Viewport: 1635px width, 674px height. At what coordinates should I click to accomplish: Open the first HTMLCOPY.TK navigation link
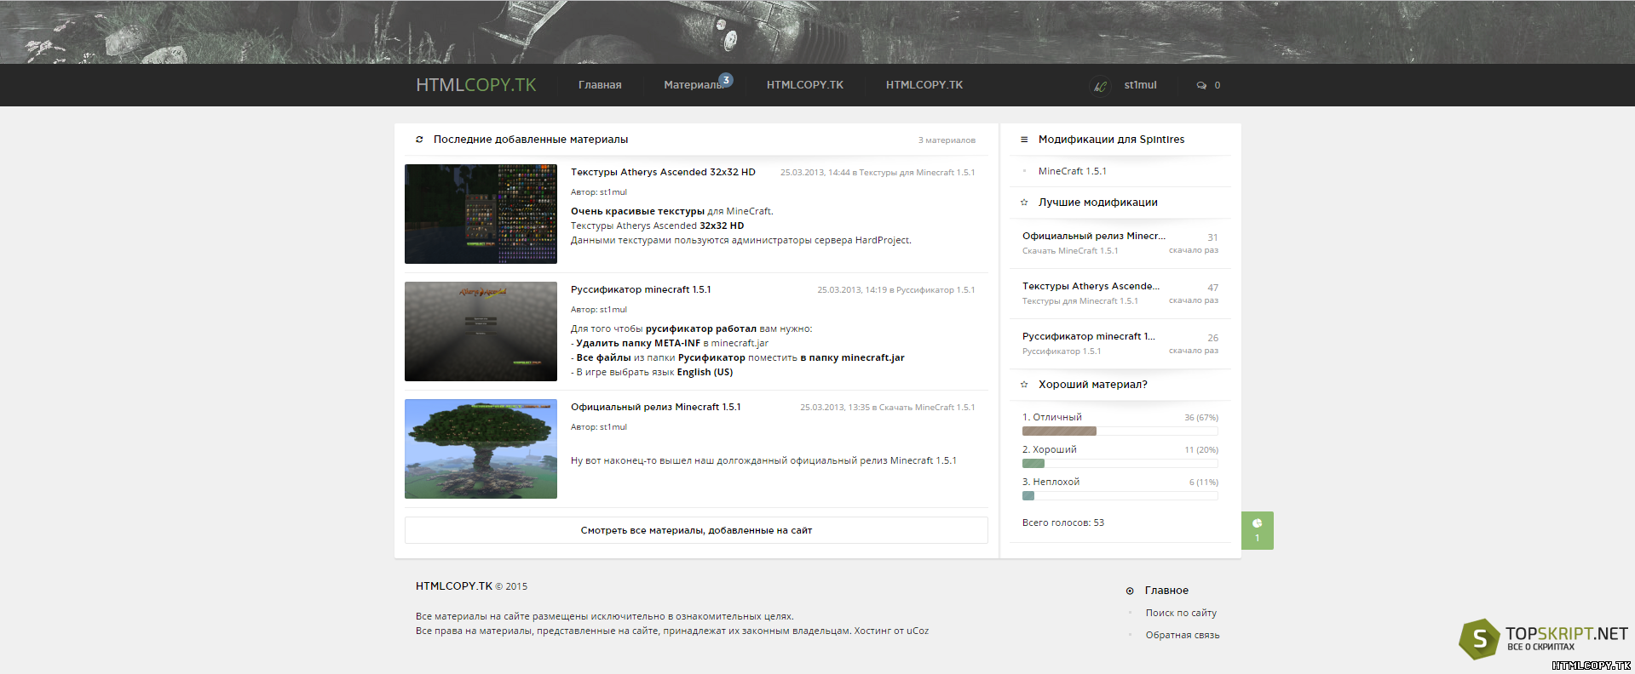pos(804,85)
